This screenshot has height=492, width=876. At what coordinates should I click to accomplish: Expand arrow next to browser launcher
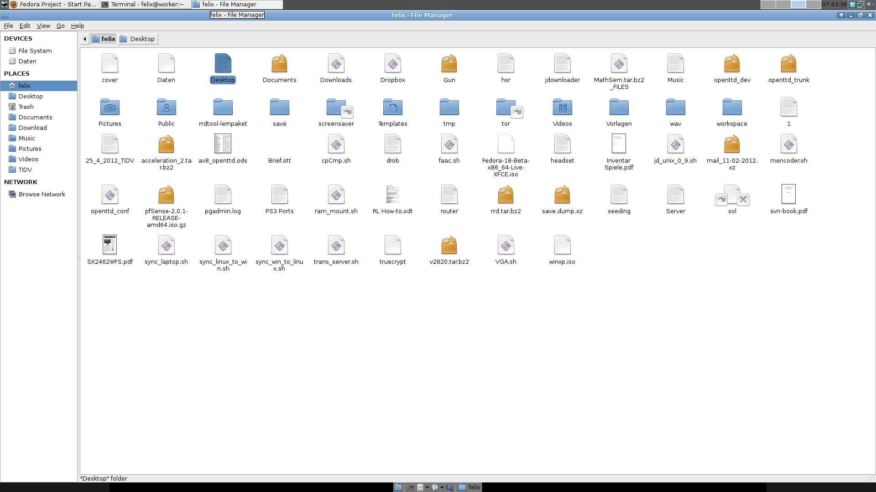coord(442,487)
